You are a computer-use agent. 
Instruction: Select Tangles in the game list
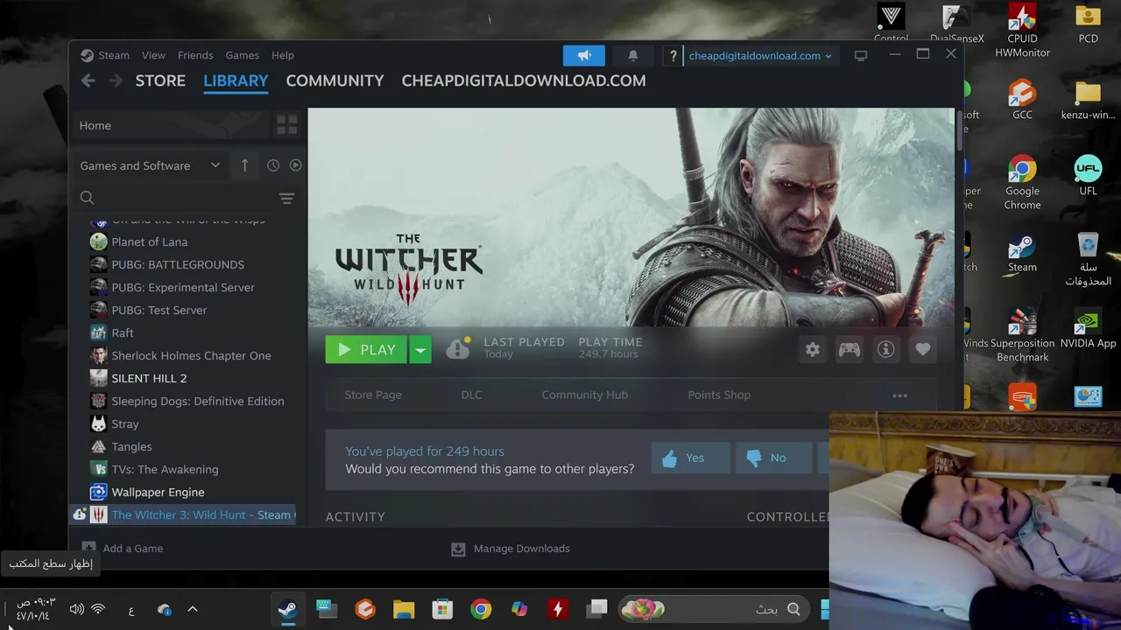click(x=131, y=446)
